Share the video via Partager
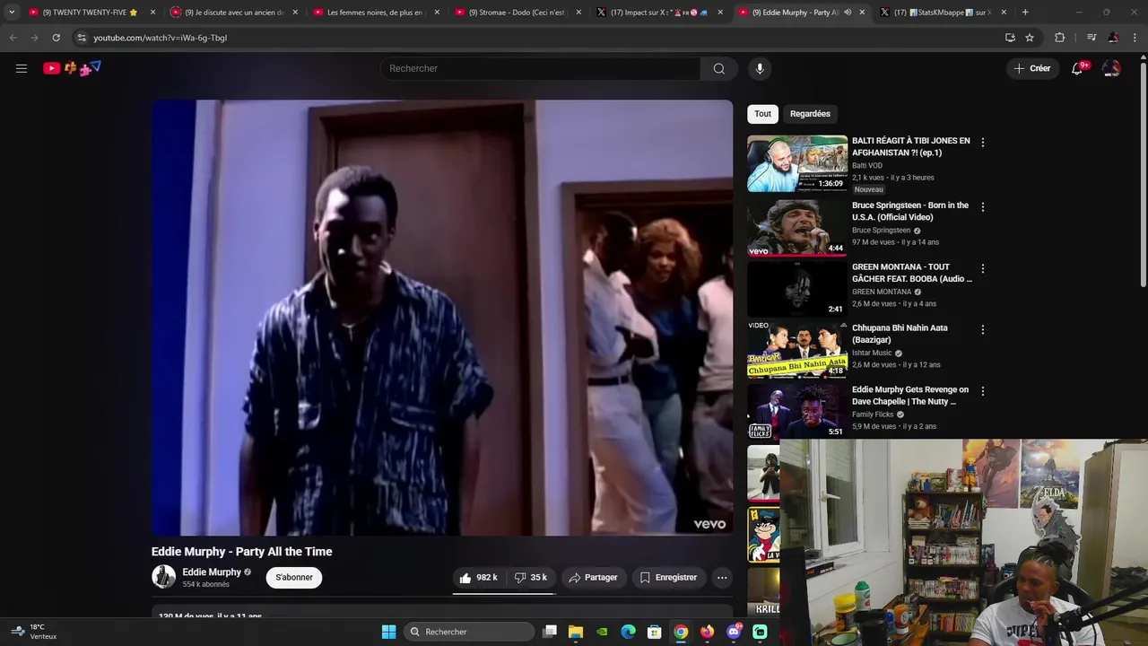The height and width of the screenshot is (646, 1148). click(x=593, y=578)
